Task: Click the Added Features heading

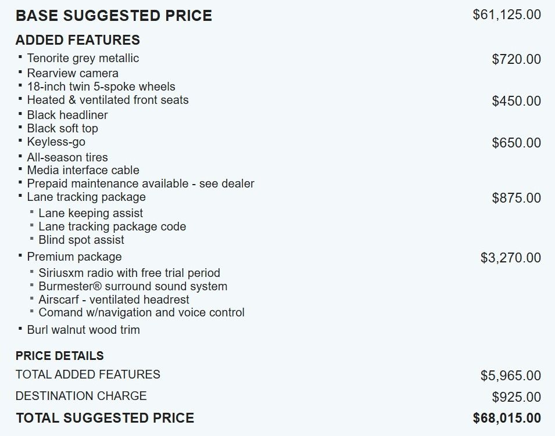Action: (x=77, y=40)
